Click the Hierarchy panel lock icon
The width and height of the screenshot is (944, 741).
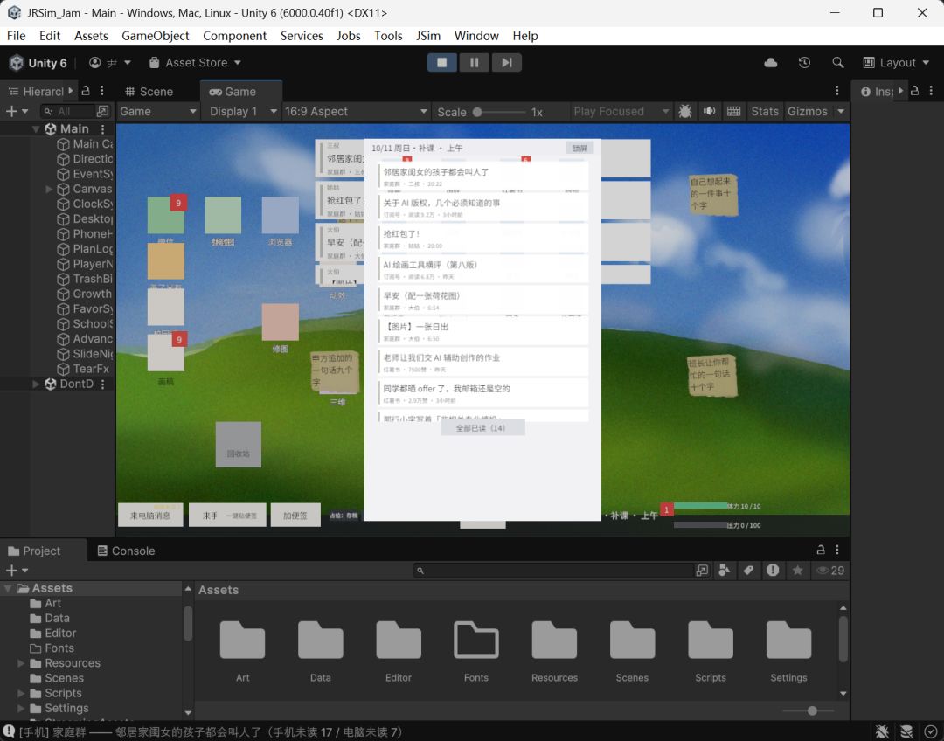tap(86, 91)
